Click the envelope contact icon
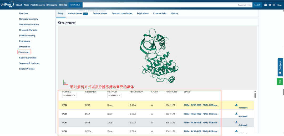Image resolution: width=284 pixels, height=136 pixels. [274, 5]
